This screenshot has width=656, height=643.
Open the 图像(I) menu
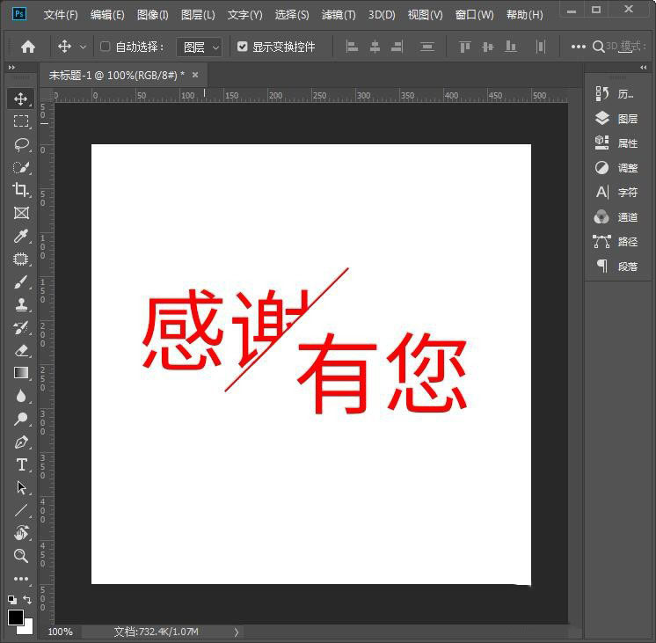click(x=153, y=15)
